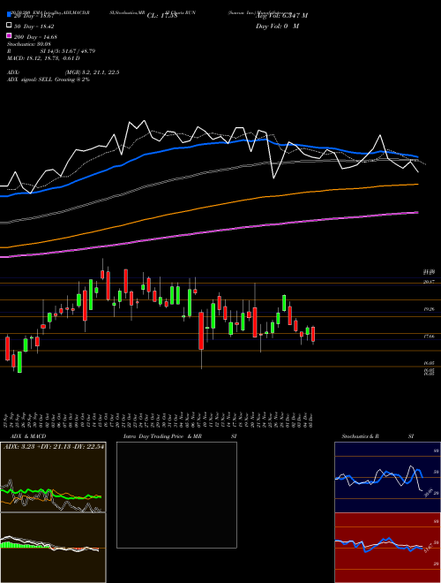The height and width of the screenshot is (583, 441).
Task: Select the ADX '(MGR) 3.2, 21.1, 22.5' values
Action: pos(92,72)
